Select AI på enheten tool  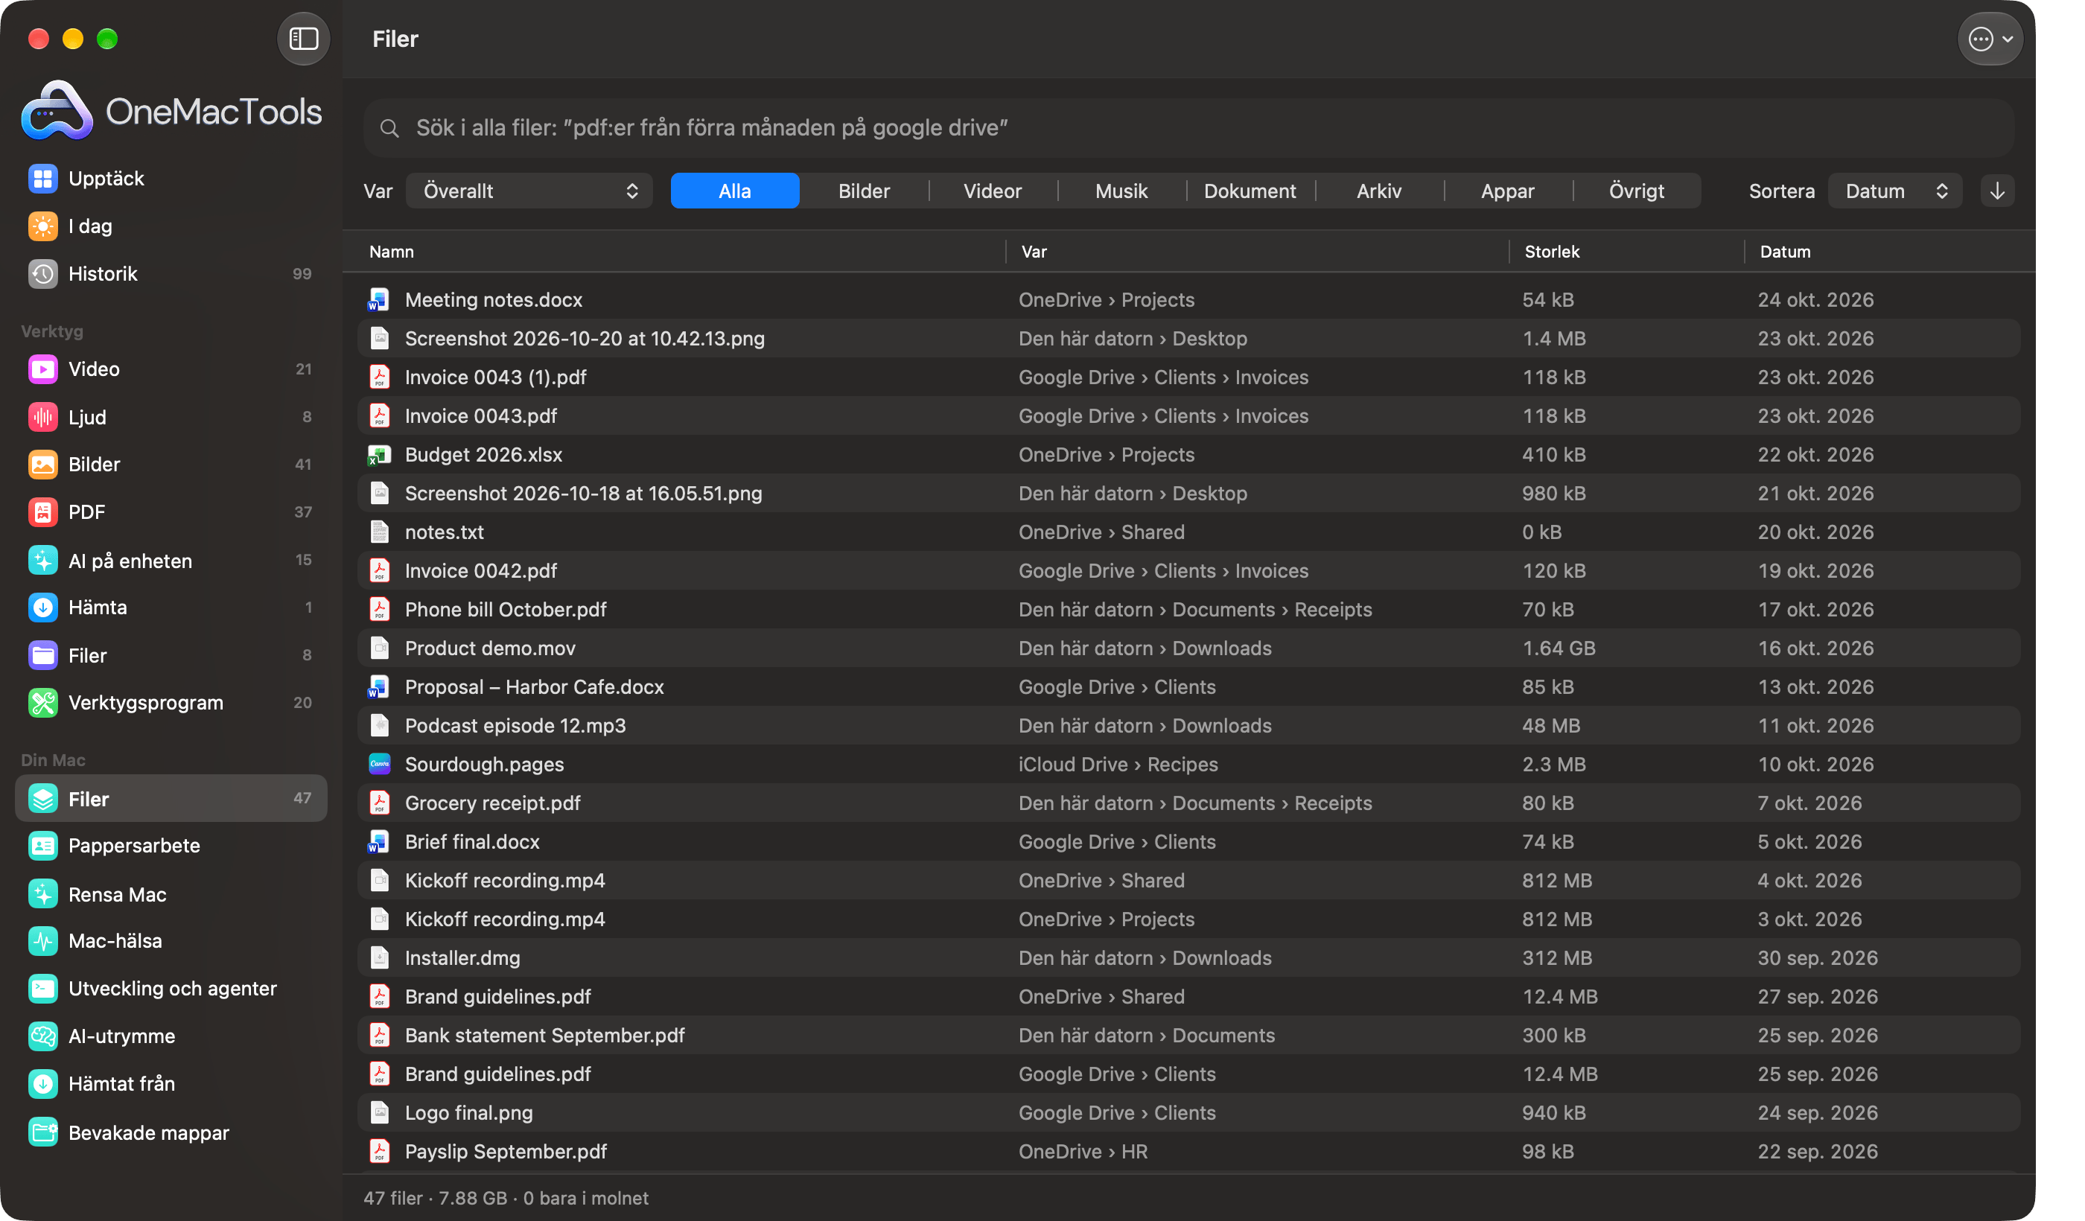point(171,560)
